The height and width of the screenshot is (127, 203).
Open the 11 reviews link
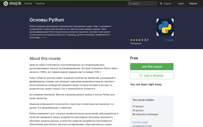click(x=168, y=40)
